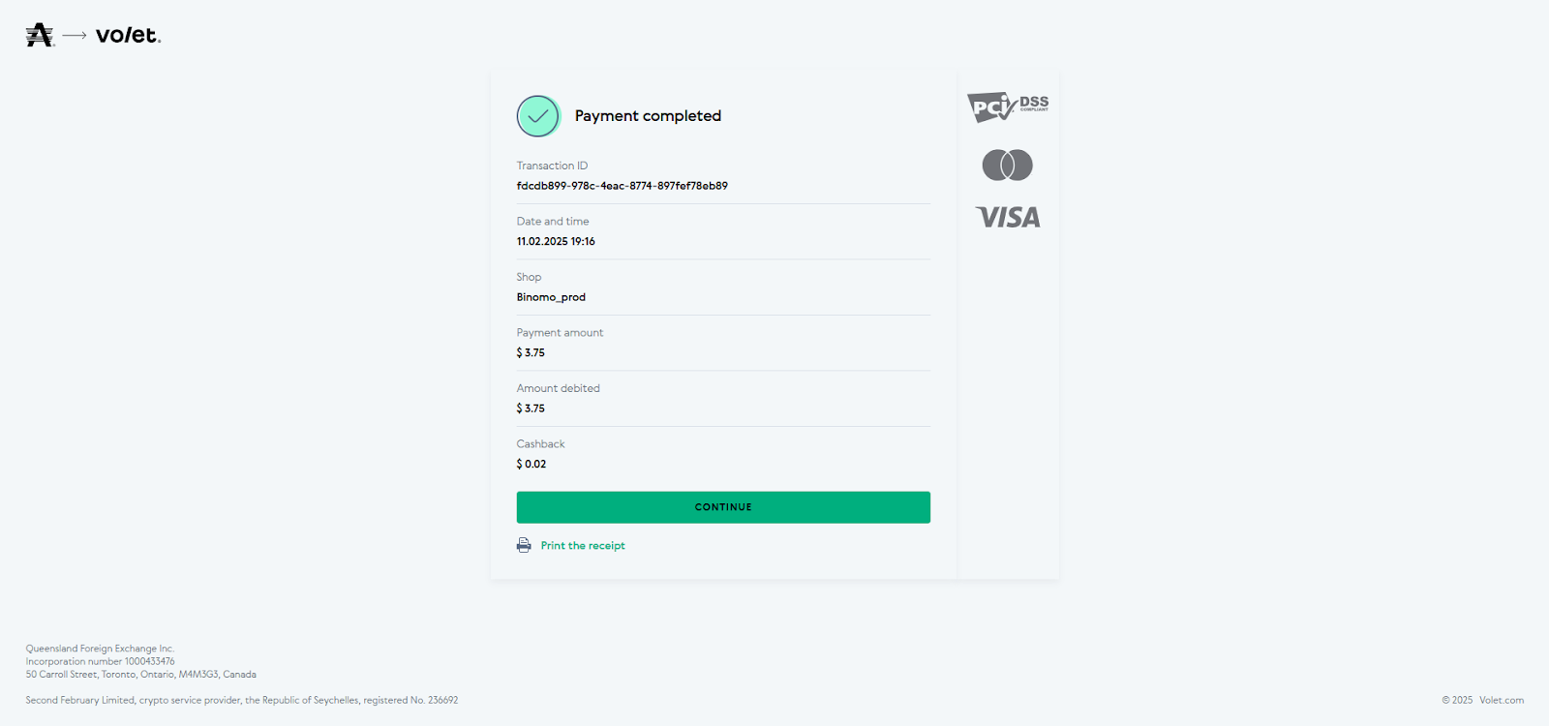Click the Amount debited $ 3.75 value
This screenshot has height=726, width=1549.
531,408
